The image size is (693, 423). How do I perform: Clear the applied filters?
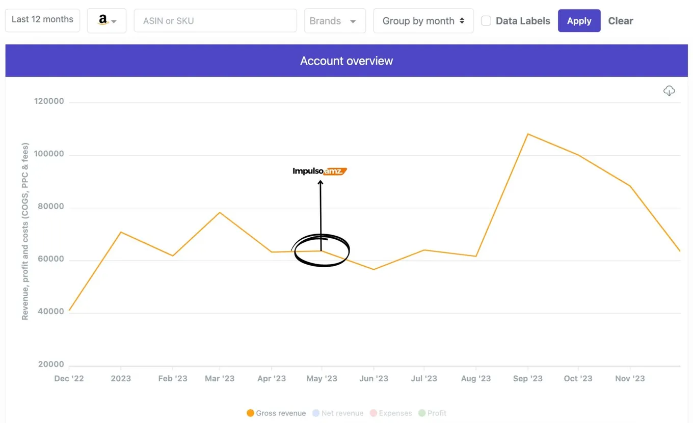coord(621,21)
